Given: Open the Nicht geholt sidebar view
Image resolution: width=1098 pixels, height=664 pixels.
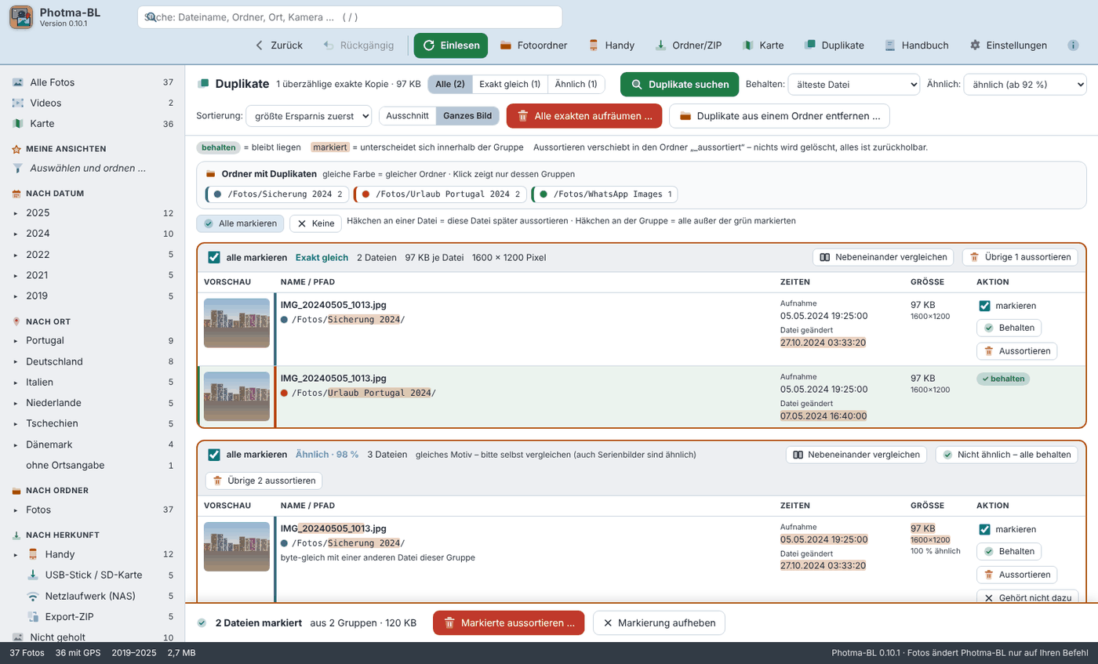Looking at the screenshot, I should (93, 637).
